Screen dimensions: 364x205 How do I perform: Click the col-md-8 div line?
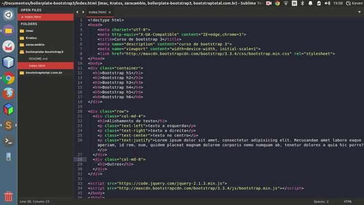pyautogui.click(x=119, y=159)
